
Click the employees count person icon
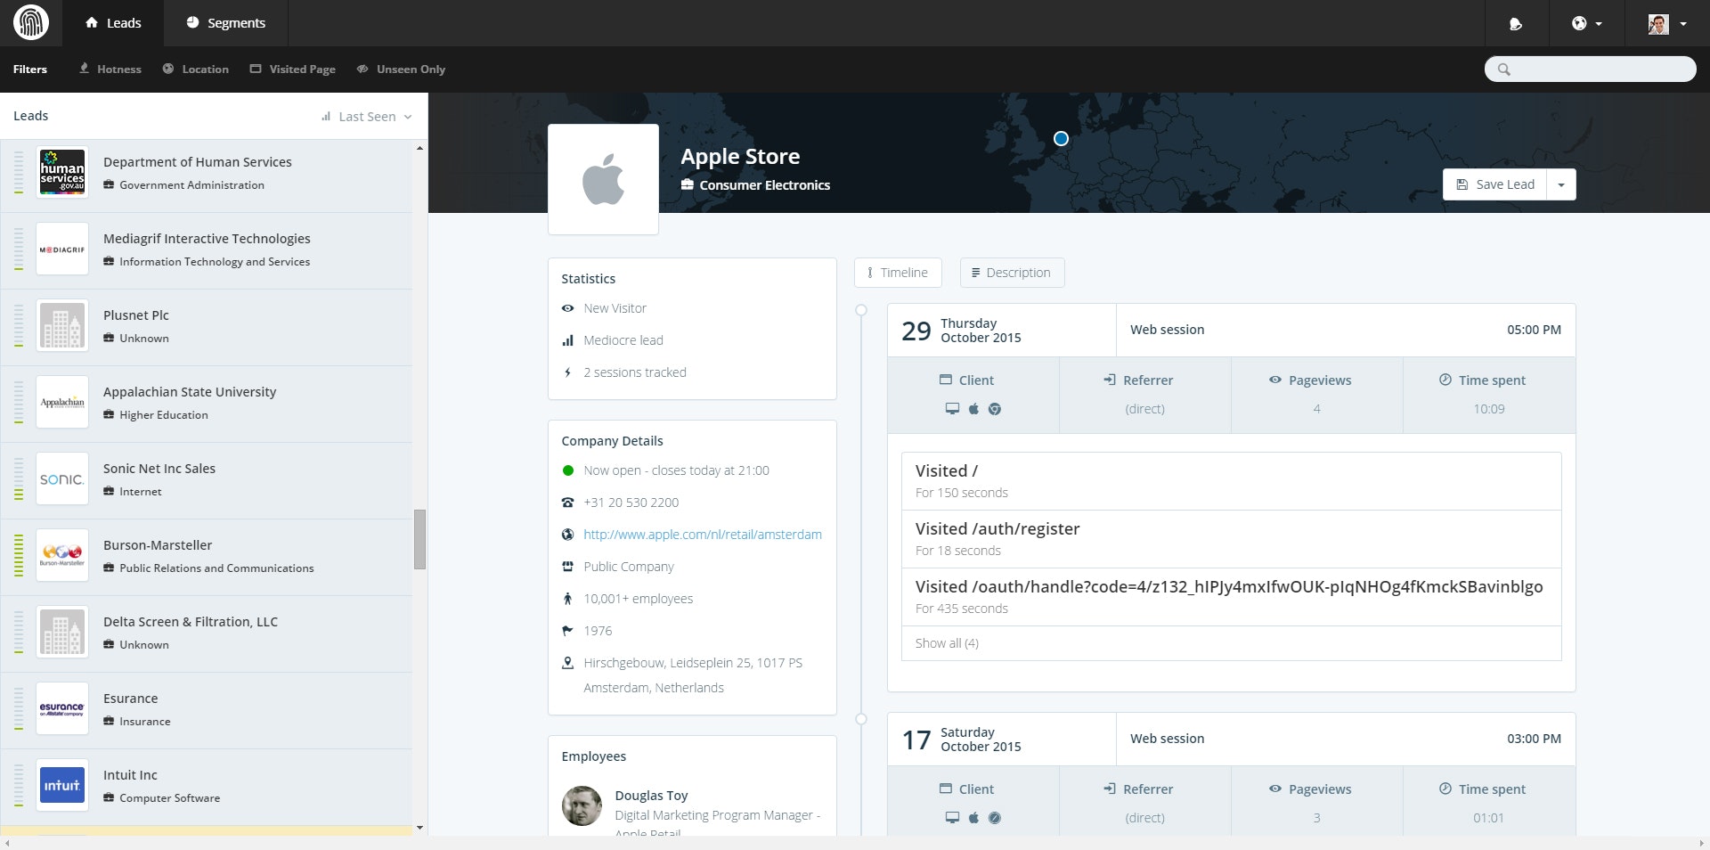pos(567,599)
